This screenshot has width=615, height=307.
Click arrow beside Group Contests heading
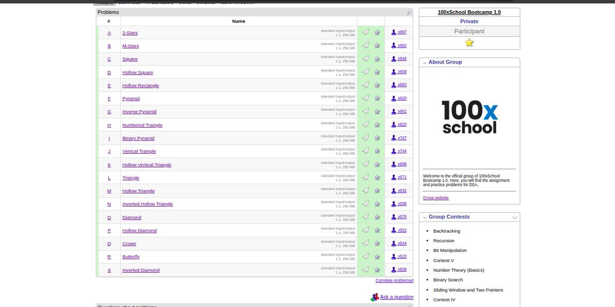(x=424, y=217)
